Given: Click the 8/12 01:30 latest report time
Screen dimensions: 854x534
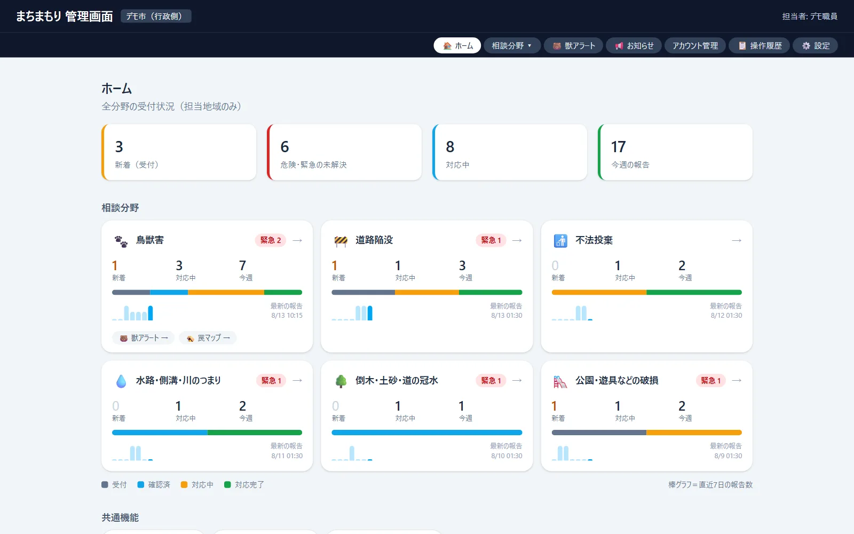Looking at the screenshot, I should [x=726, y=316].
